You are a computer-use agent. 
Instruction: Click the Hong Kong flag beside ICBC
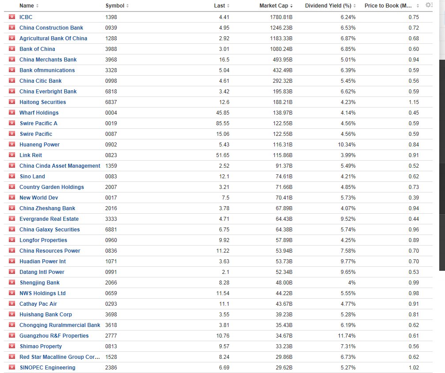coord(12,17)
